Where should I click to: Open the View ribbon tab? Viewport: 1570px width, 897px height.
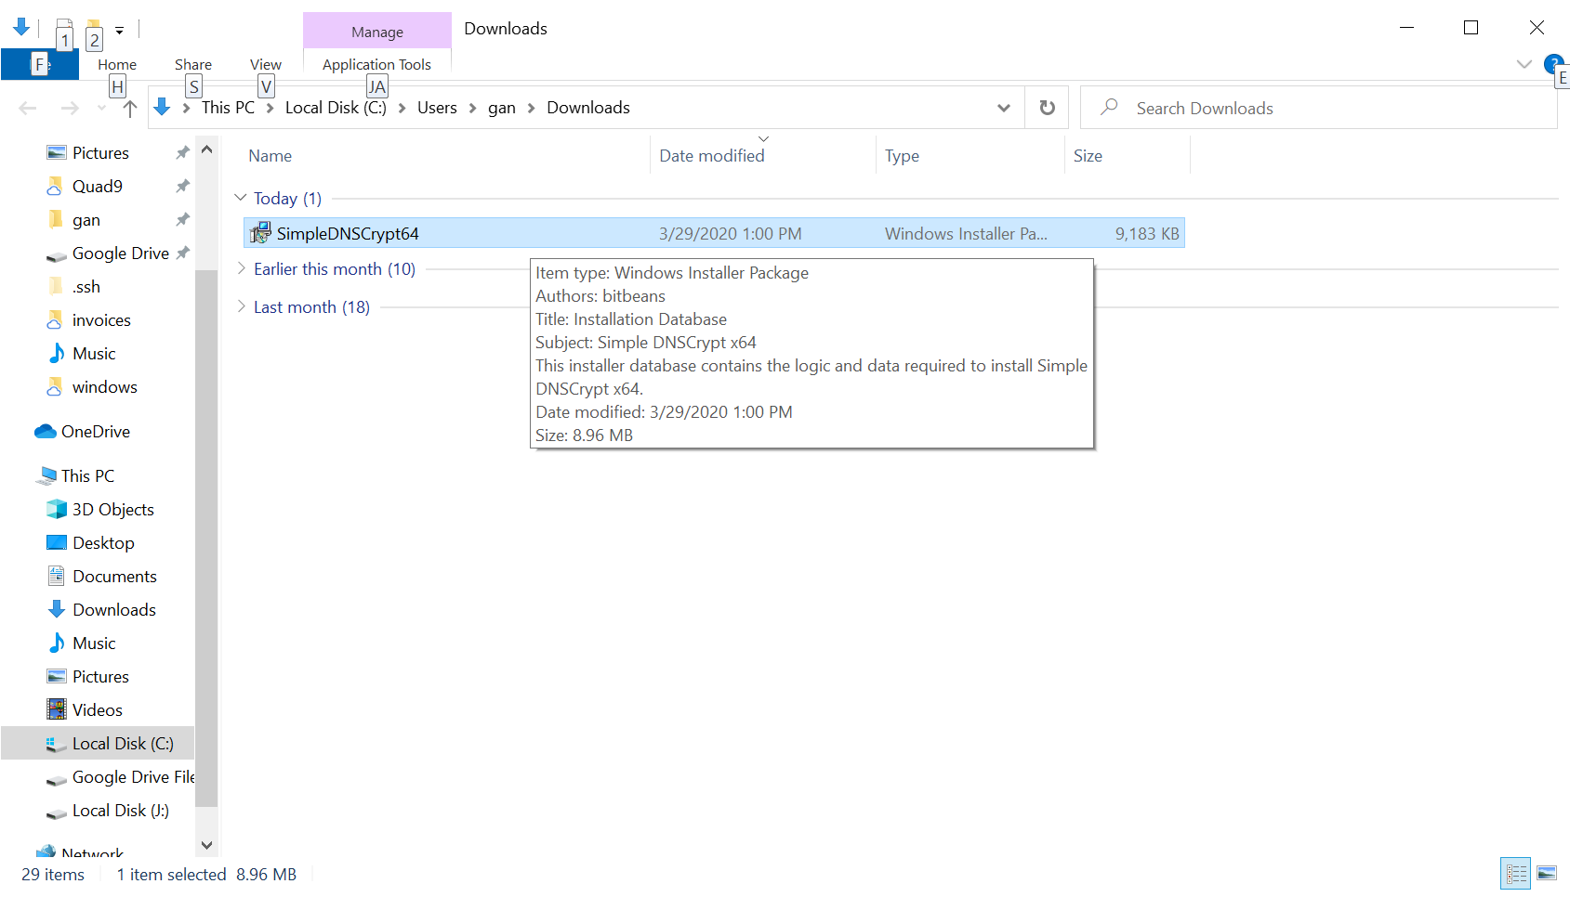pos(265,64)
